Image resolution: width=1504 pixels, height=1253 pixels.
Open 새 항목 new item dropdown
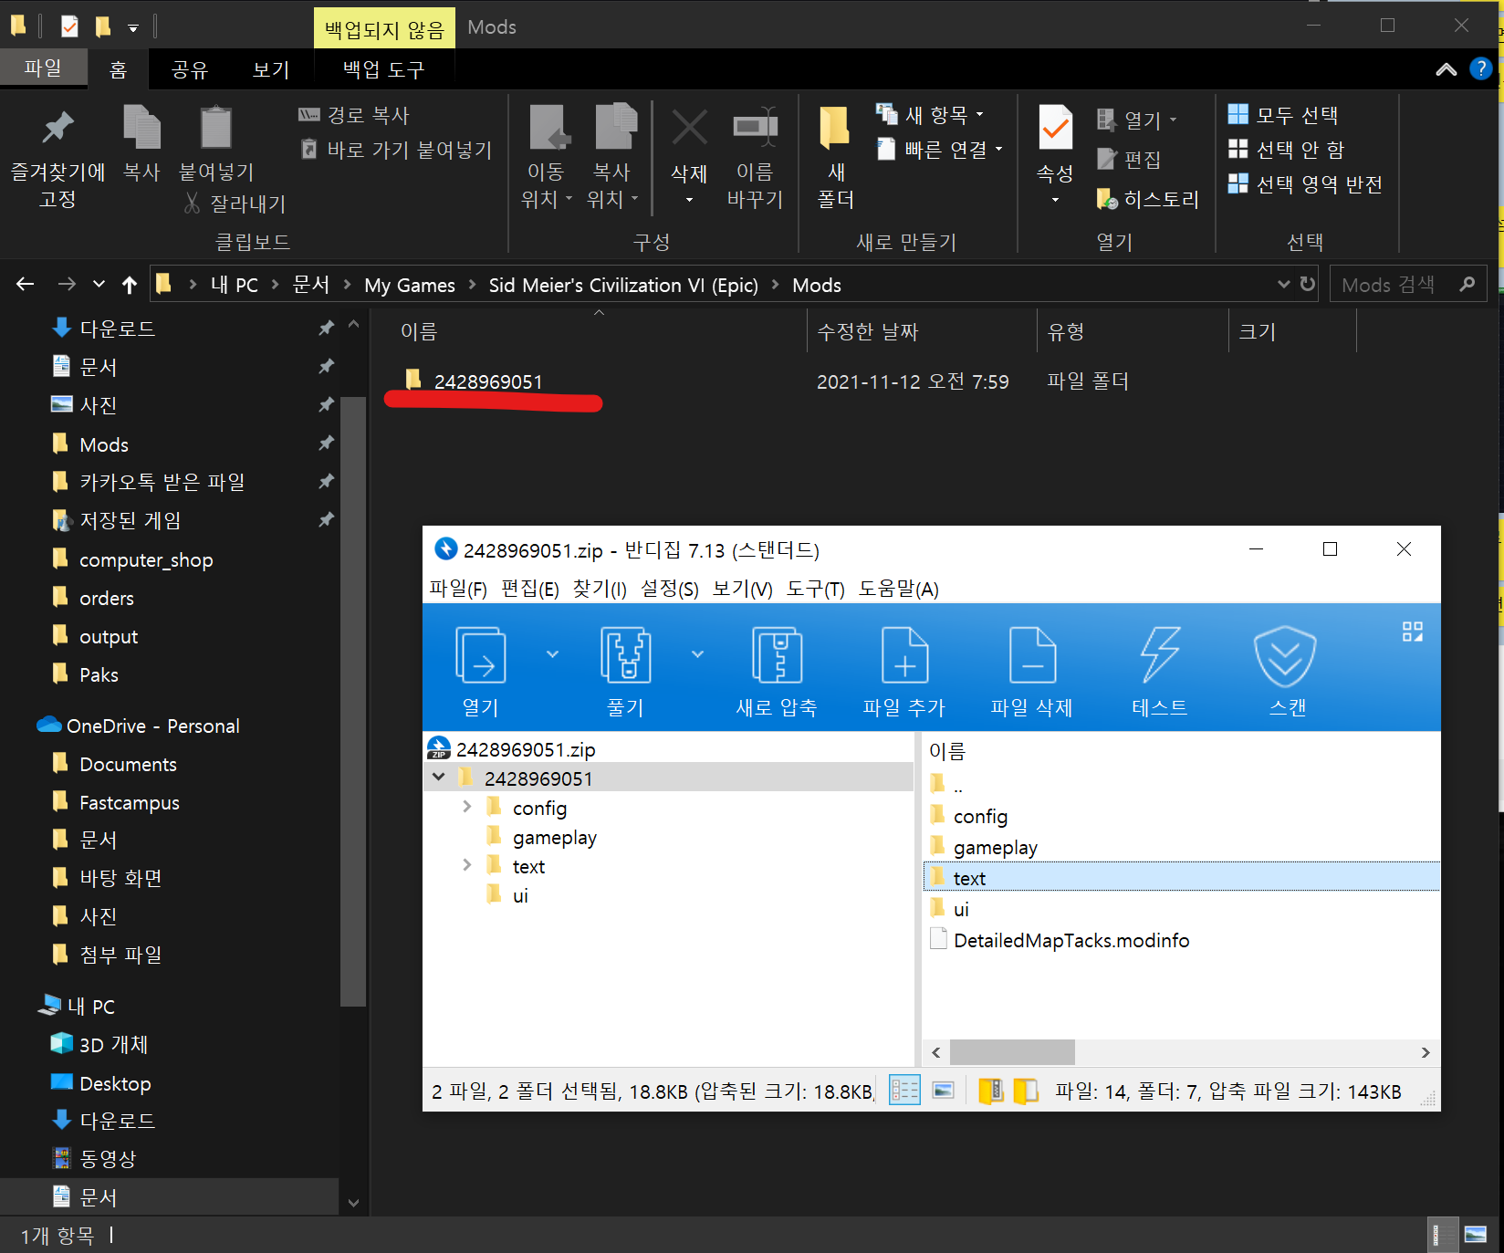(x=930, y=114)
